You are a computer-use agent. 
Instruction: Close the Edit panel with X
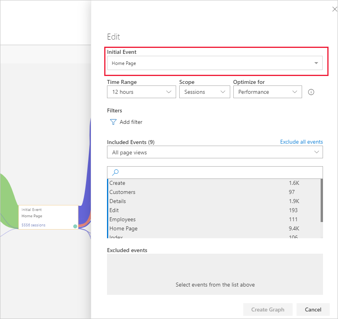(334, 9)
